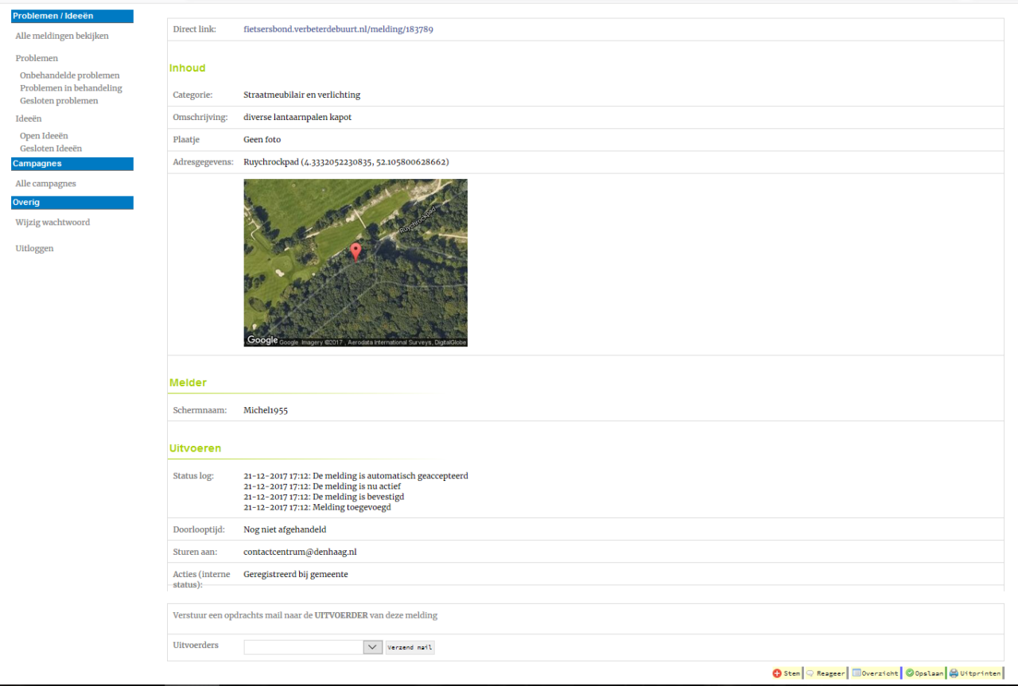Click the red map pin marker
Viewport: 1018px width, 686px height.
click(x=356, y=252)
